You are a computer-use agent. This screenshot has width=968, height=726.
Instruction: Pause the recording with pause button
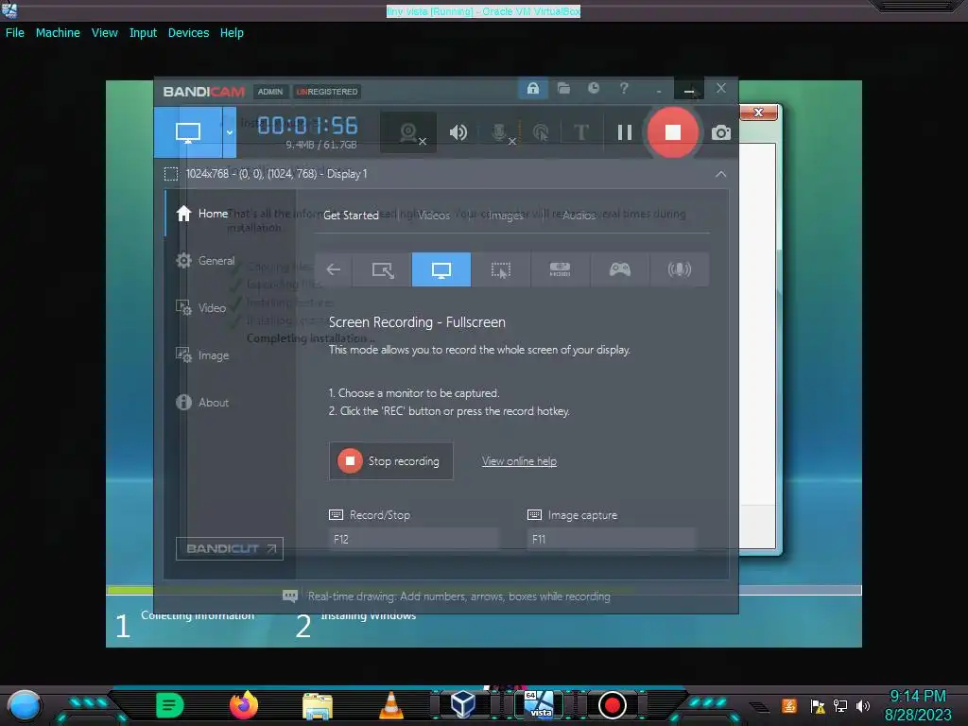(x=624, y=132)
